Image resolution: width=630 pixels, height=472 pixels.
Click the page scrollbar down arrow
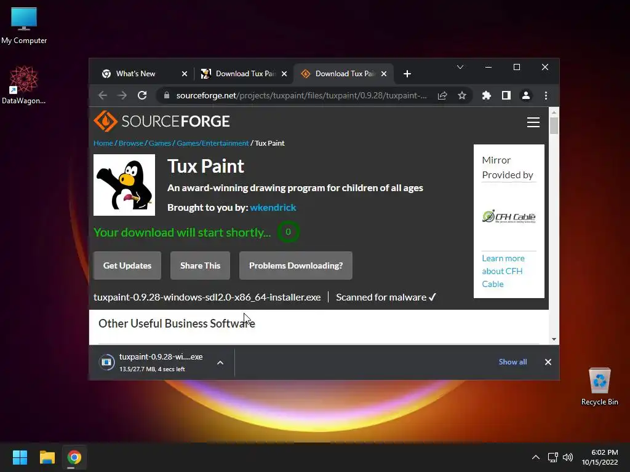(554, 339)
